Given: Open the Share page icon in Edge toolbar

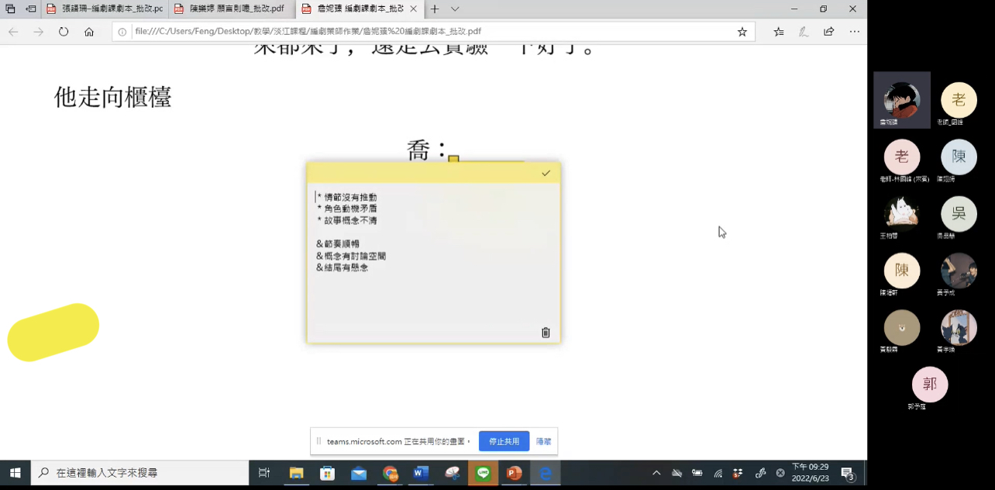Looking at the screenshot, I should (x=829, y=32).
